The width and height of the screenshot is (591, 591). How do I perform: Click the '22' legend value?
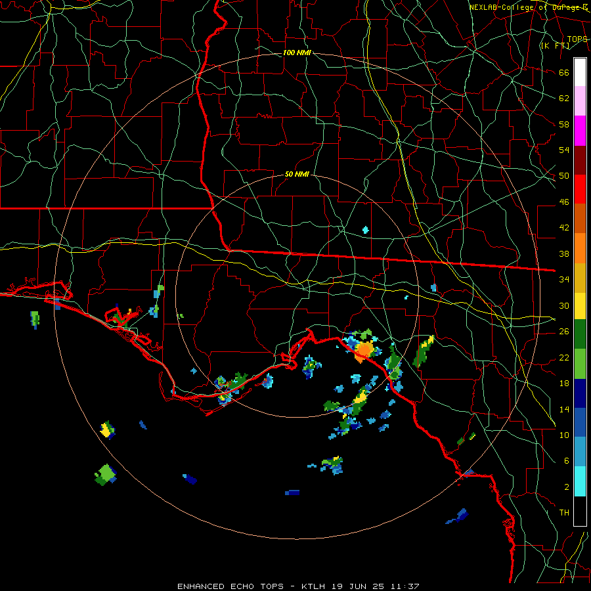click(564, 357)
